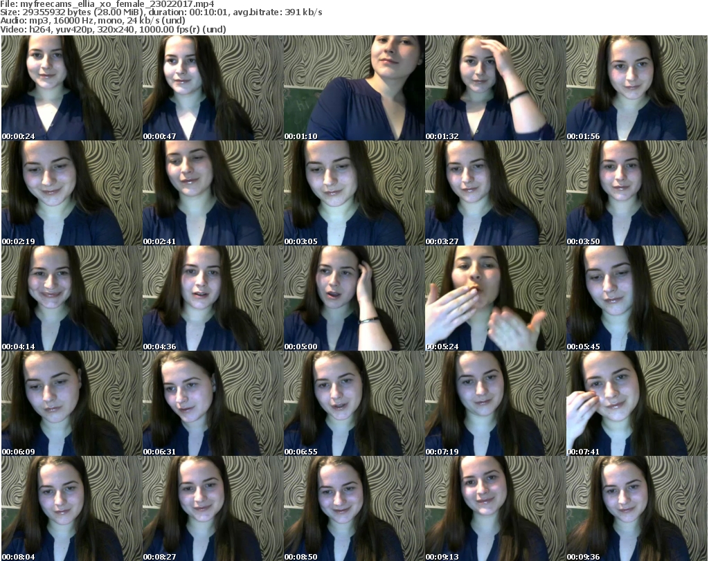This screenshot has width=709, height=561.
Task: Select the thumbnail stamped 00:00:24
Action: pos(71,88)
